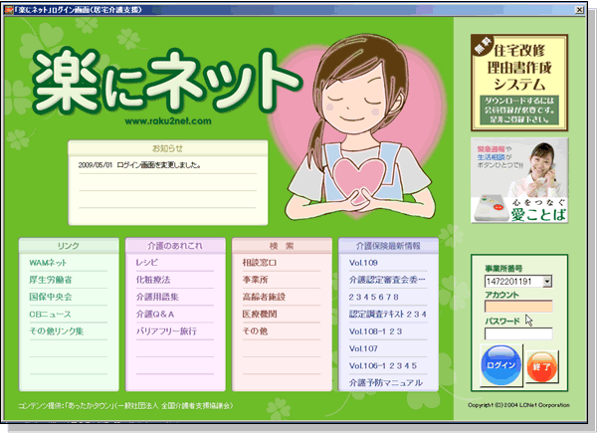Viewport: 598px width, 433px height.
Task: Click the 介護のあれこれ panel header
Action: 175,246
